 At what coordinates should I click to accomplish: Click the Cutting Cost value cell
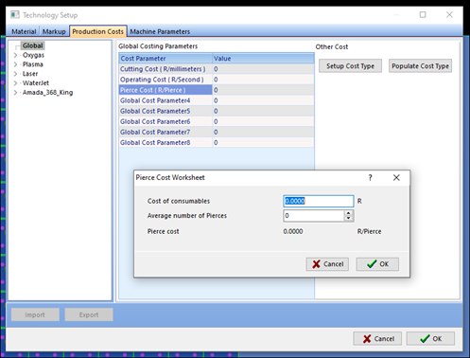tap(263, 69)
